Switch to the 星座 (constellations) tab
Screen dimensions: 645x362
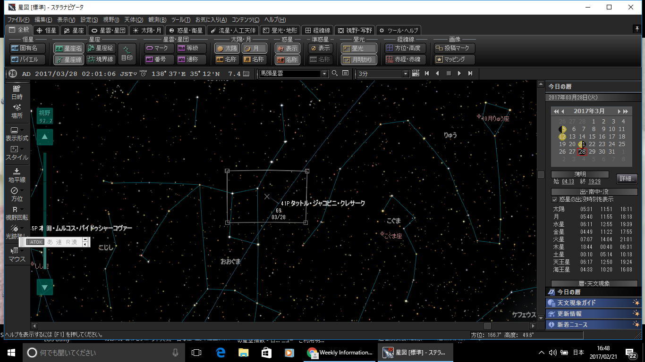74,30
